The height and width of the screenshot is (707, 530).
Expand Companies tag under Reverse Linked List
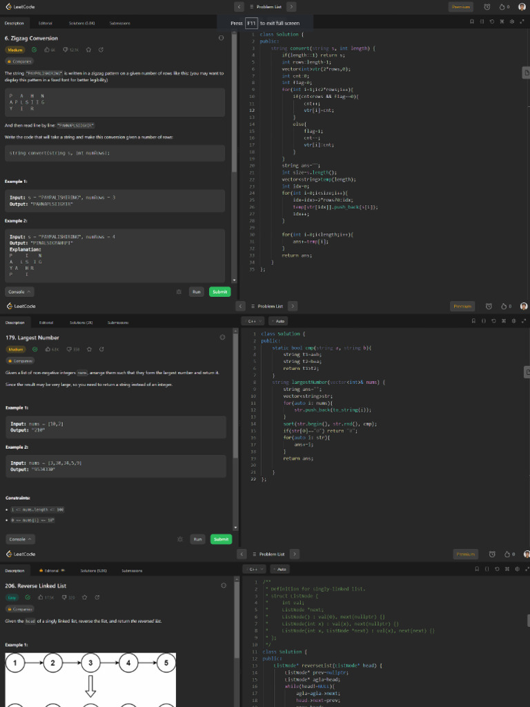(20, 609)
